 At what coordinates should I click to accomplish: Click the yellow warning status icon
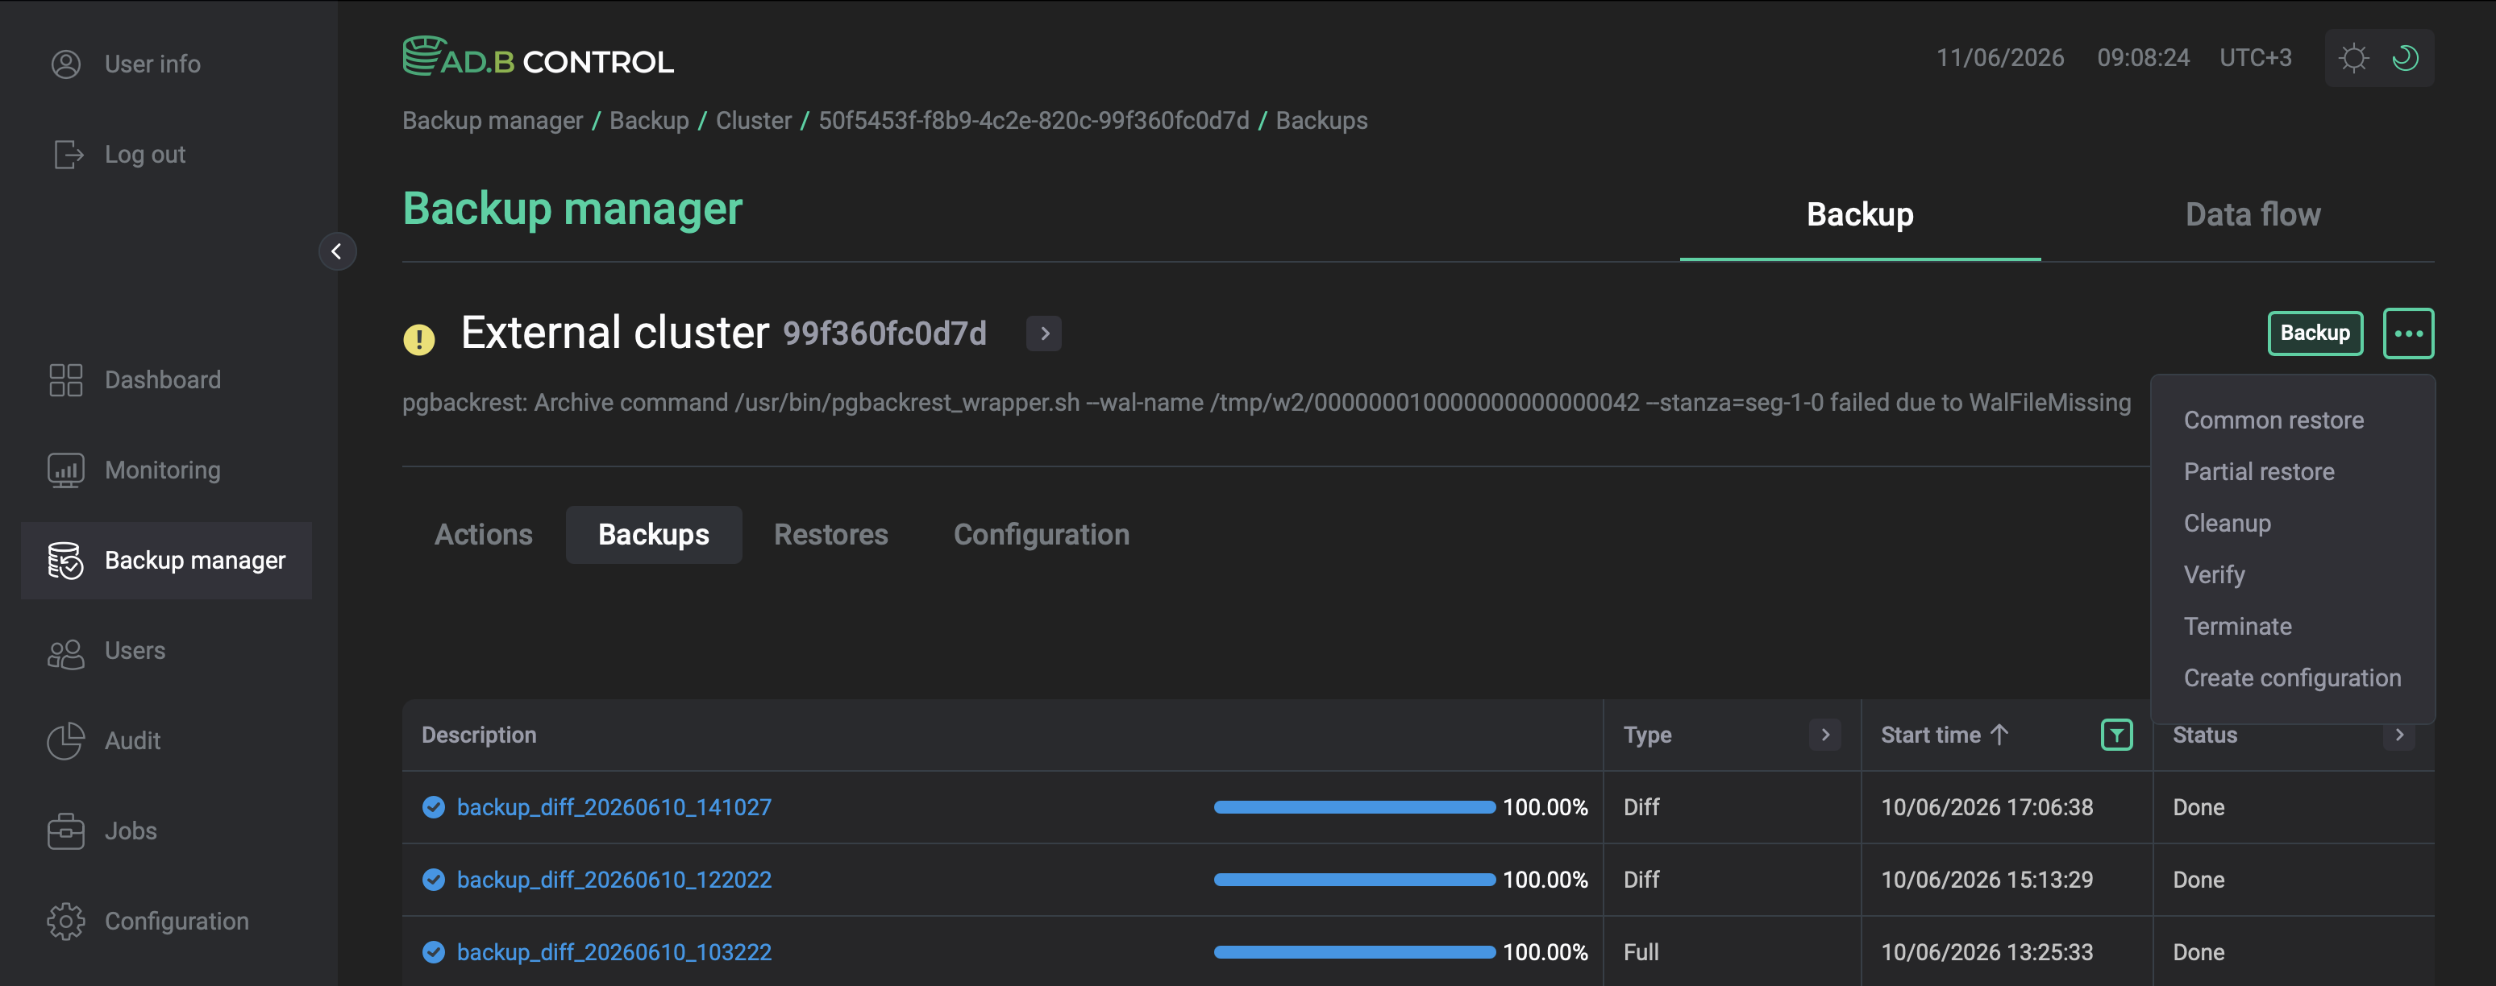(x=418, y=338)
